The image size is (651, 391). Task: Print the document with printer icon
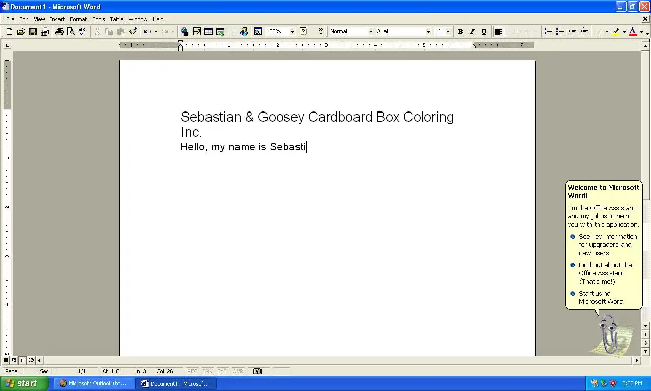pyautogui.click(x=59, y=32)
